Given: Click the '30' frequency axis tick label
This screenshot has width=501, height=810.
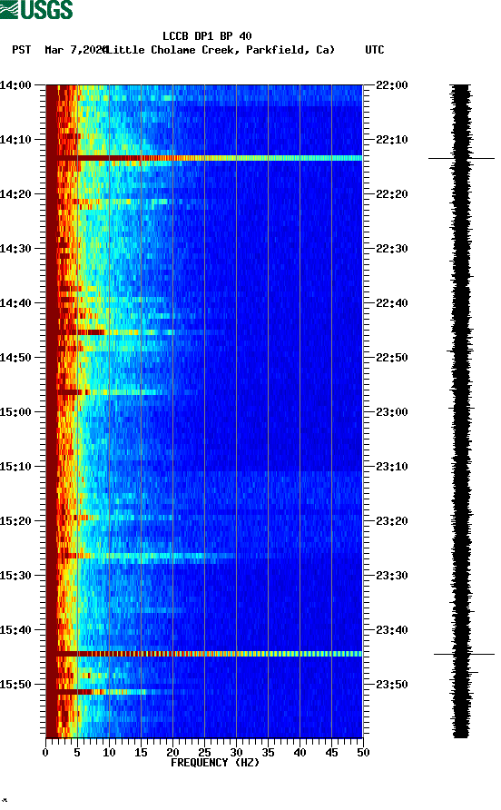Looking at the screenshot, I should coord(236,752).
